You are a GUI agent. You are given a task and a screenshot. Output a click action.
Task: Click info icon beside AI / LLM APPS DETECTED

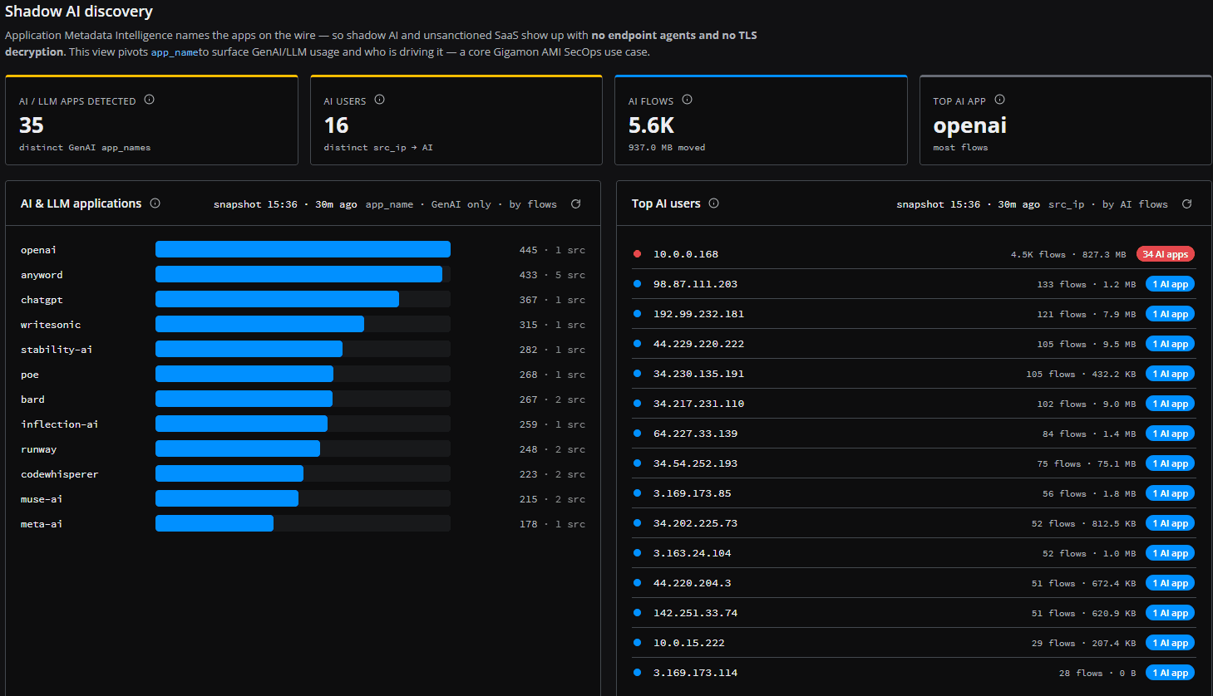click(x=150, y=100)
